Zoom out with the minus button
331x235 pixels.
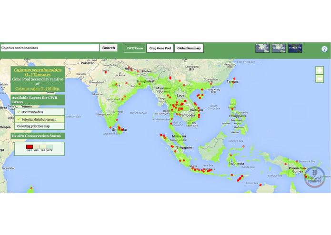pos(320,78)
